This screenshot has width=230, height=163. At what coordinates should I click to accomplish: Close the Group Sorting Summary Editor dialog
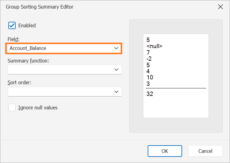220,7
